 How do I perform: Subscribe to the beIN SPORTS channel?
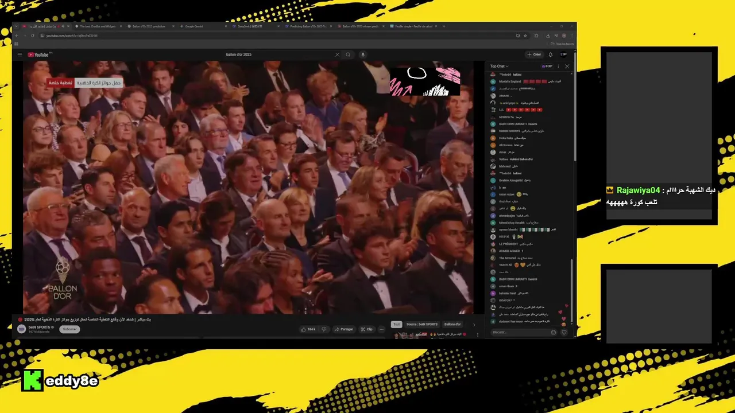pos(69,329)
